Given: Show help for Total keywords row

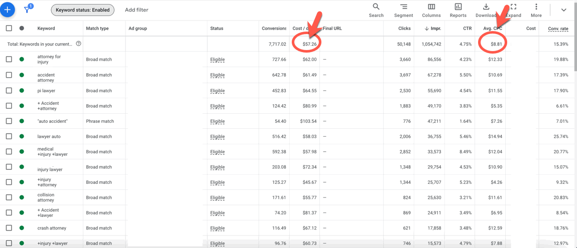Looking at the screenshot, I should [78, 44].
